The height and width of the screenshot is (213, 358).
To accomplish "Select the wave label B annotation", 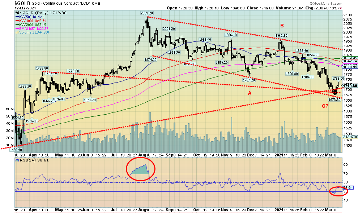I will point(281,26).
